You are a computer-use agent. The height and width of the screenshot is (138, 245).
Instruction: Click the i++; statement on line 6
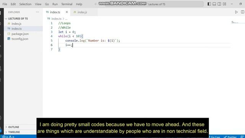[x=69, y=45]
